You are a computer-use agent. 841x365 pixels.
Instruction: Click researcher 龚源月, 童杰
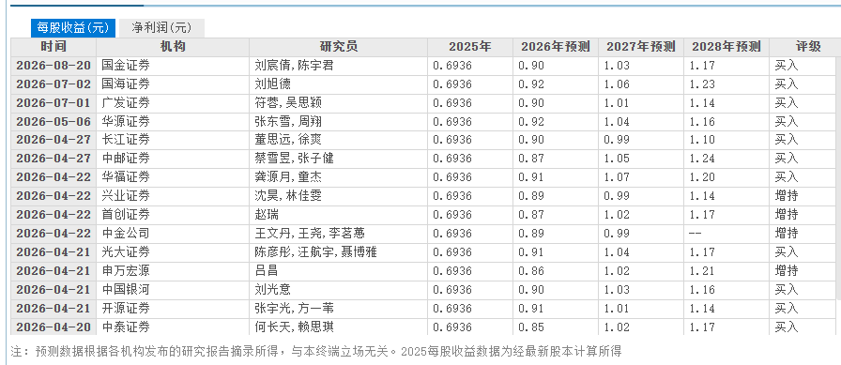[288, 178]
